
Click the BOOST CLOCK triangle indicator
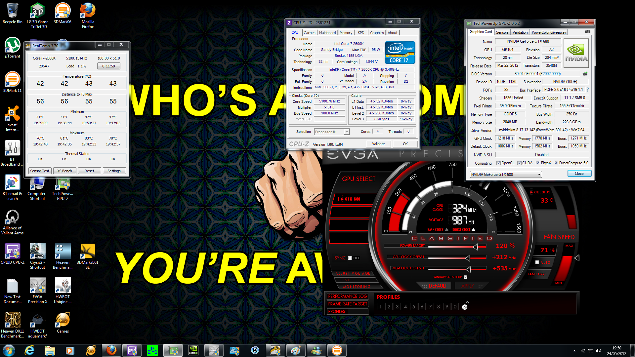[473, 230]
